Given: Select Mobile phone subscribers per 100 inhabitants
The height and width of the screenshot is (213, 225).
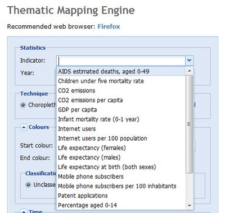Looking at the screenshot, I should point(121,186).
